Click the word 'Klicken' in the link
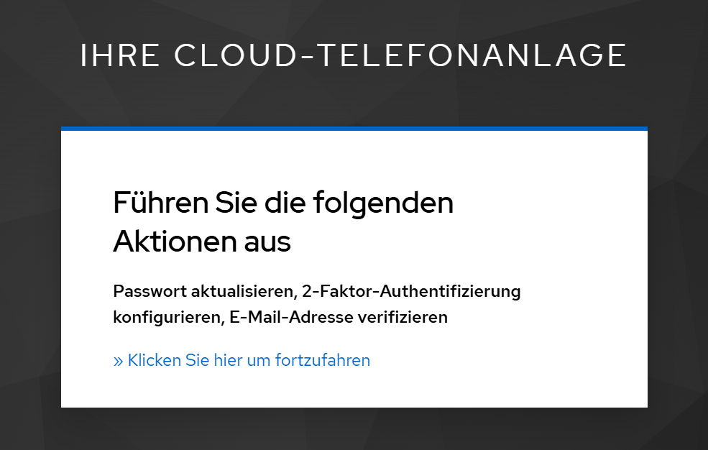 (155, 360)
